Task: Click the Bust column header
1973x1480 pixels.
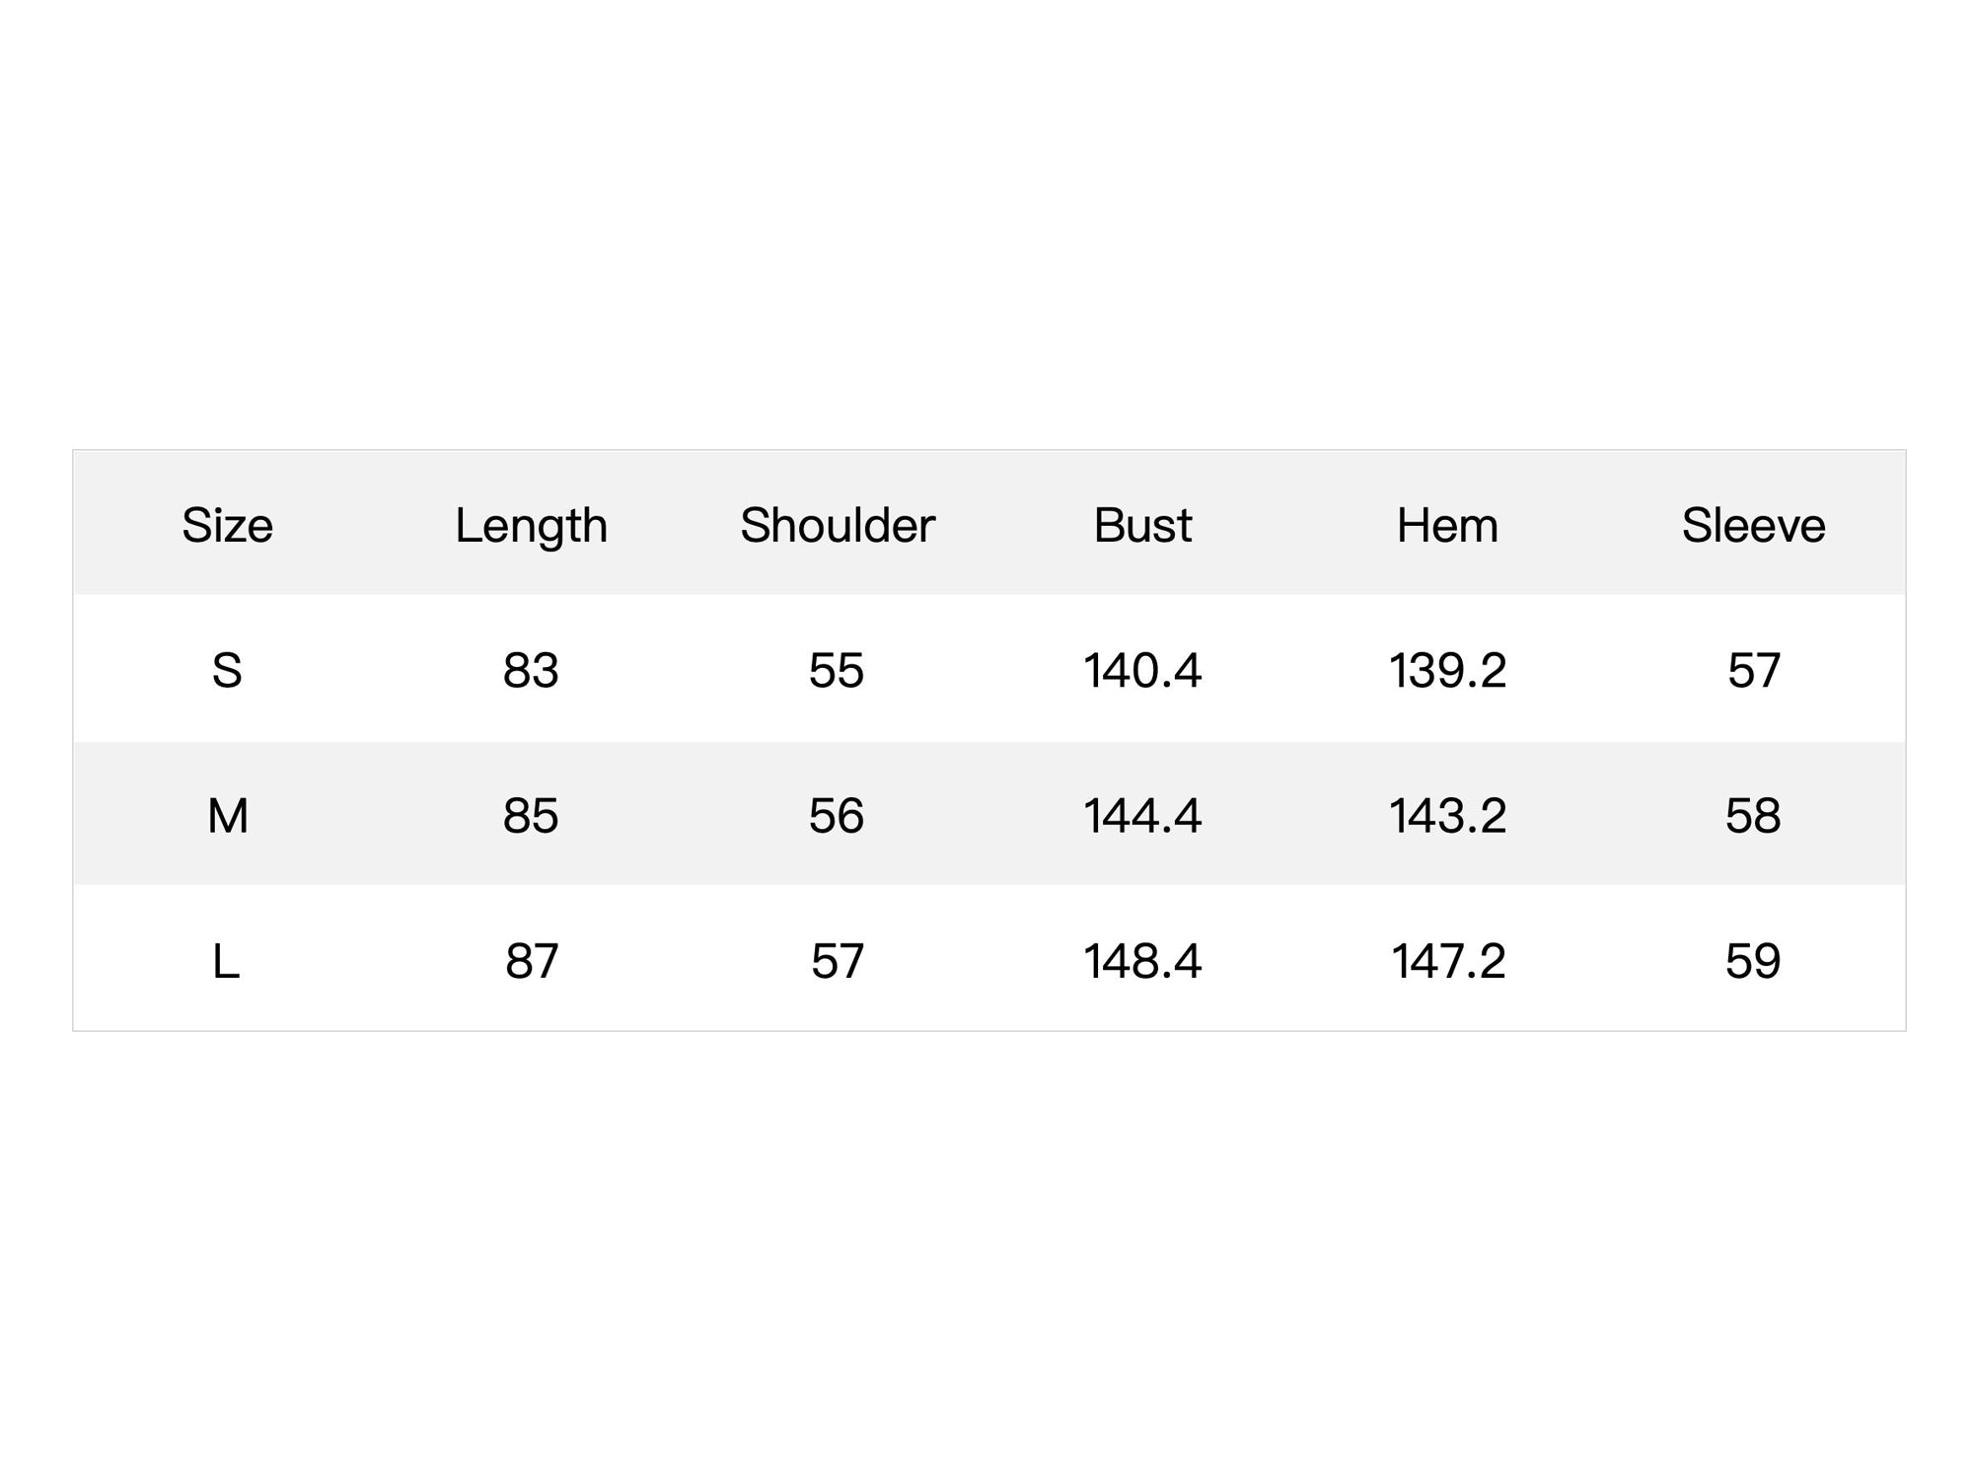Action: [x=1142, y=525]
